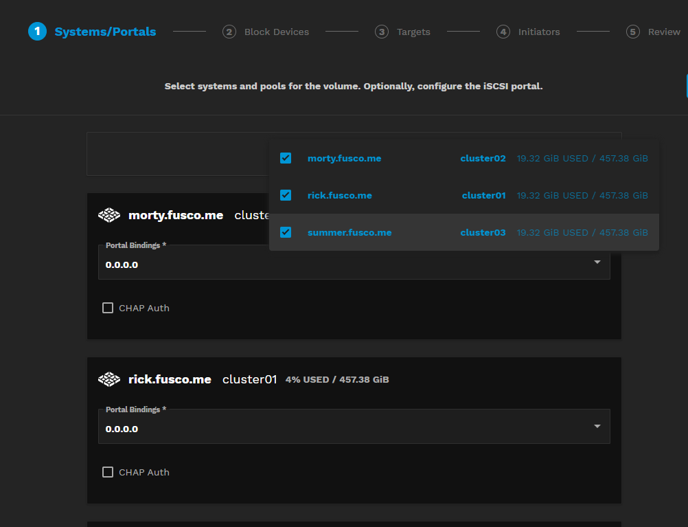
Task: Uncheck morty.fusco.me in the system list
Action: pos(286,158)
